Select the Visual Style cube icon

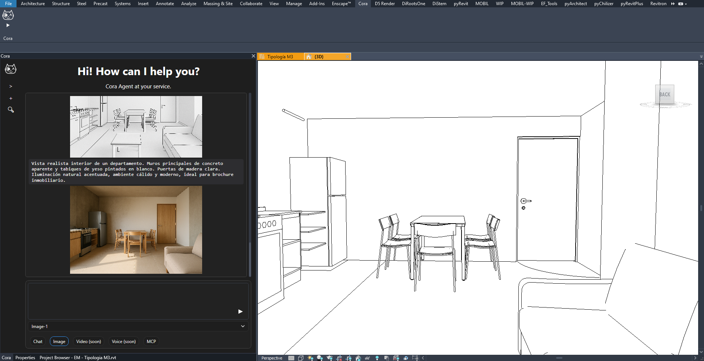point(301,358)
